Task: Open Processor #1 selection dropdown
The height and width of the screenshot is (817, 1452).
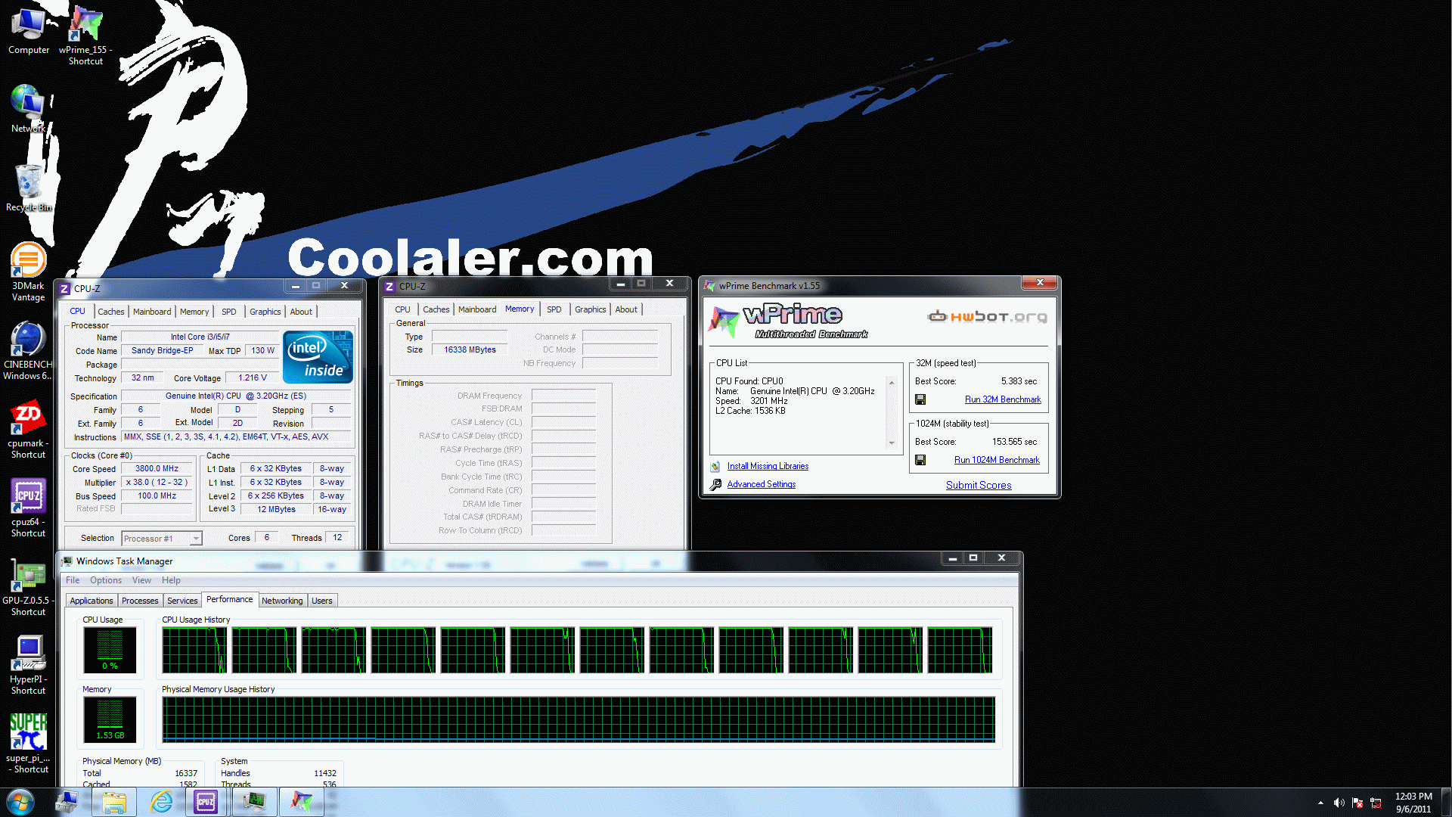Action: (x=162, y=538)
